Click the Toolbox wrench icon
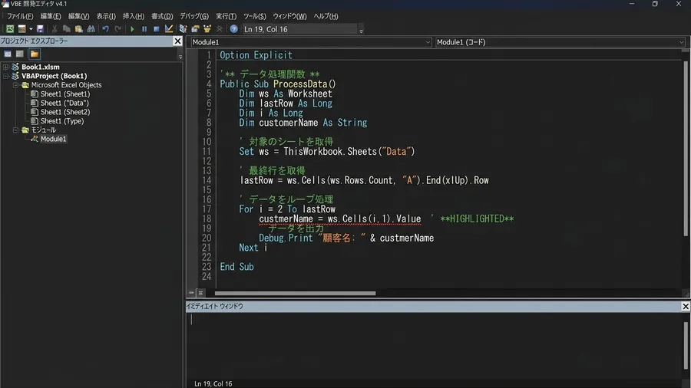 (x=219, y=29)
